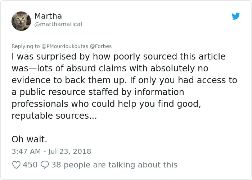Open replies via speech bubble icon
The height and width of the screenshot is (180, 252).
click(45, 165)
